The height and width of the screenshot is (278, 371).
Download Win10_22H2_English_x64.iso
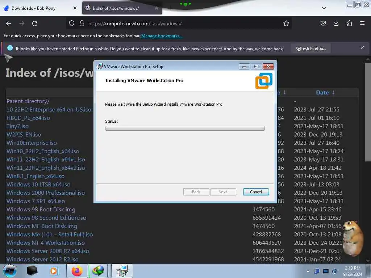(x=43, y=151)
